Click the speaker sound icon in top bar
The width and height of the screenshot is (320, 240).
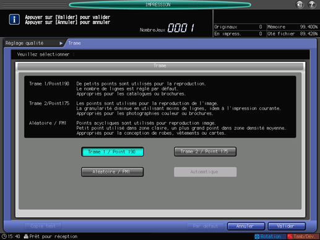300,4
